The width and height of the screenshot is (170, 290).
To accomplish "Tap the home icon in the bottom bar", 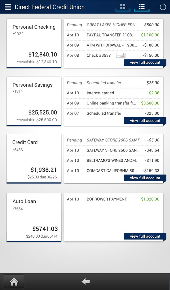I will point(14,281).
